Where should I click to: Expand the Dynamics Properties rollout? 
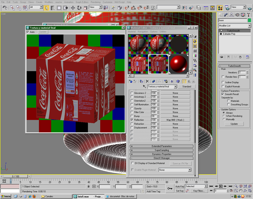tap(162, 154)
